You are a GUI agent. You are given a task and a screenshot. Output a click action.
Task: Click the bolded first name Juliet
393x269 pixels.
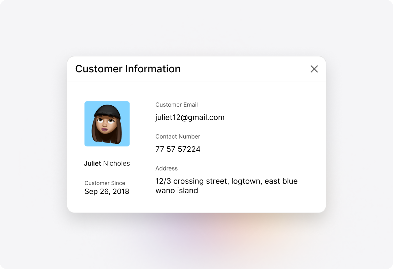[x=92, y=163]
